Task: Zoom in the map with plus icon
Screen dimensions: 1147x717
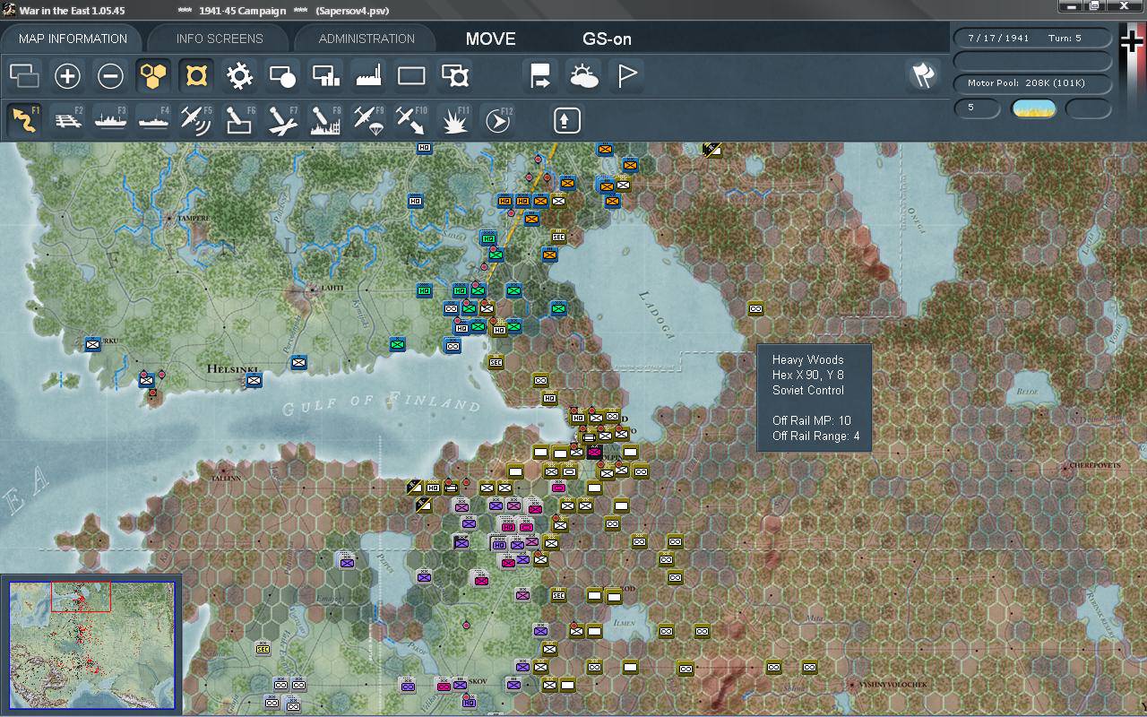Action: coord(67,76)
